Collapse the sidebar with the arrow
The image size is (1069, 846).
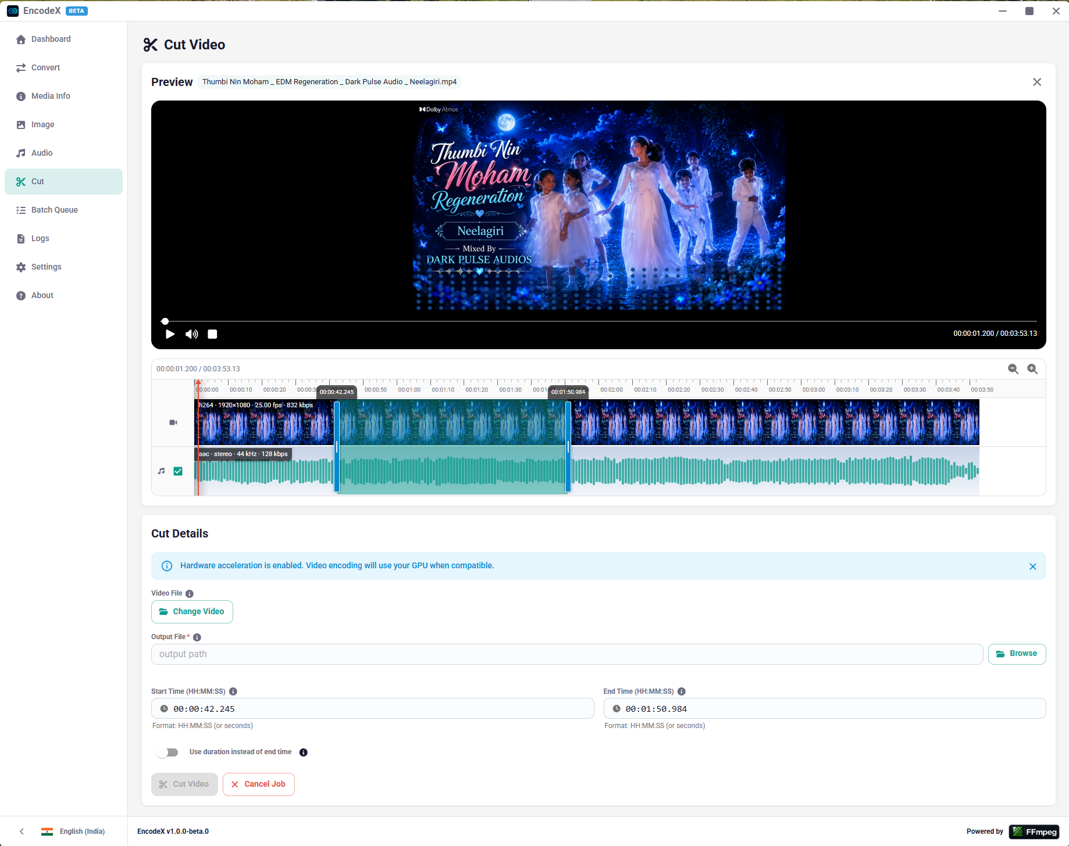tap(22, 831)
